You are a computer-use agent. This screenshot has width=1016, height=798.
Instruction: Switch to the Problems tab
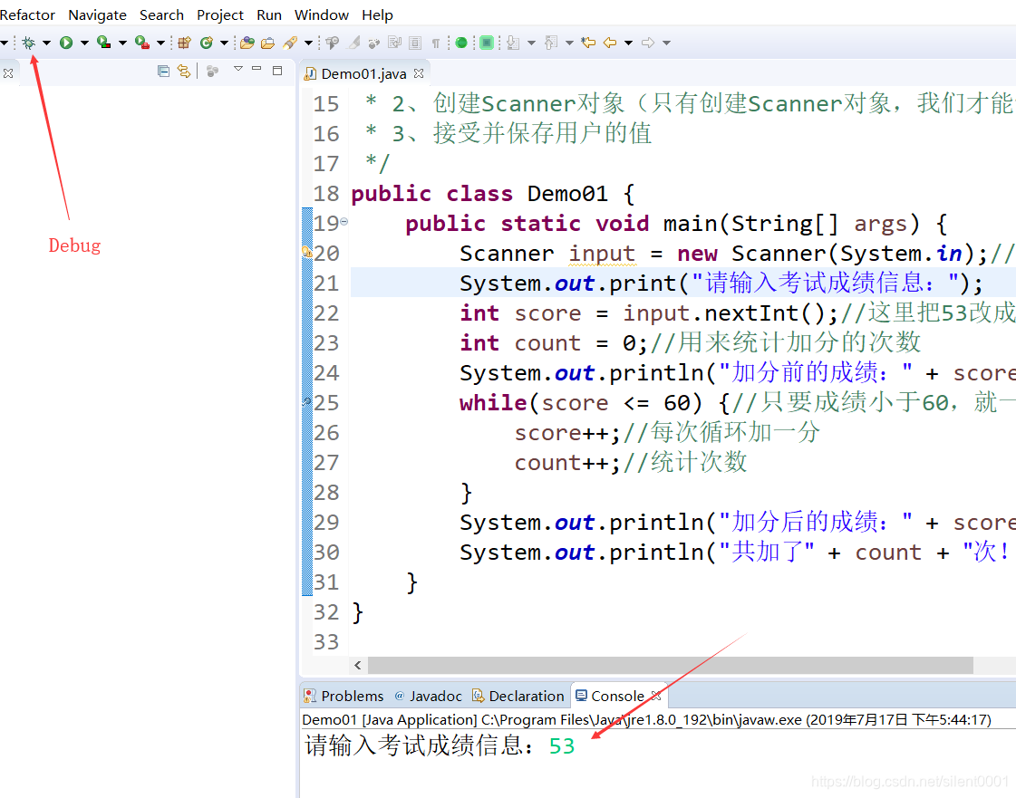[x=344, y=696]
